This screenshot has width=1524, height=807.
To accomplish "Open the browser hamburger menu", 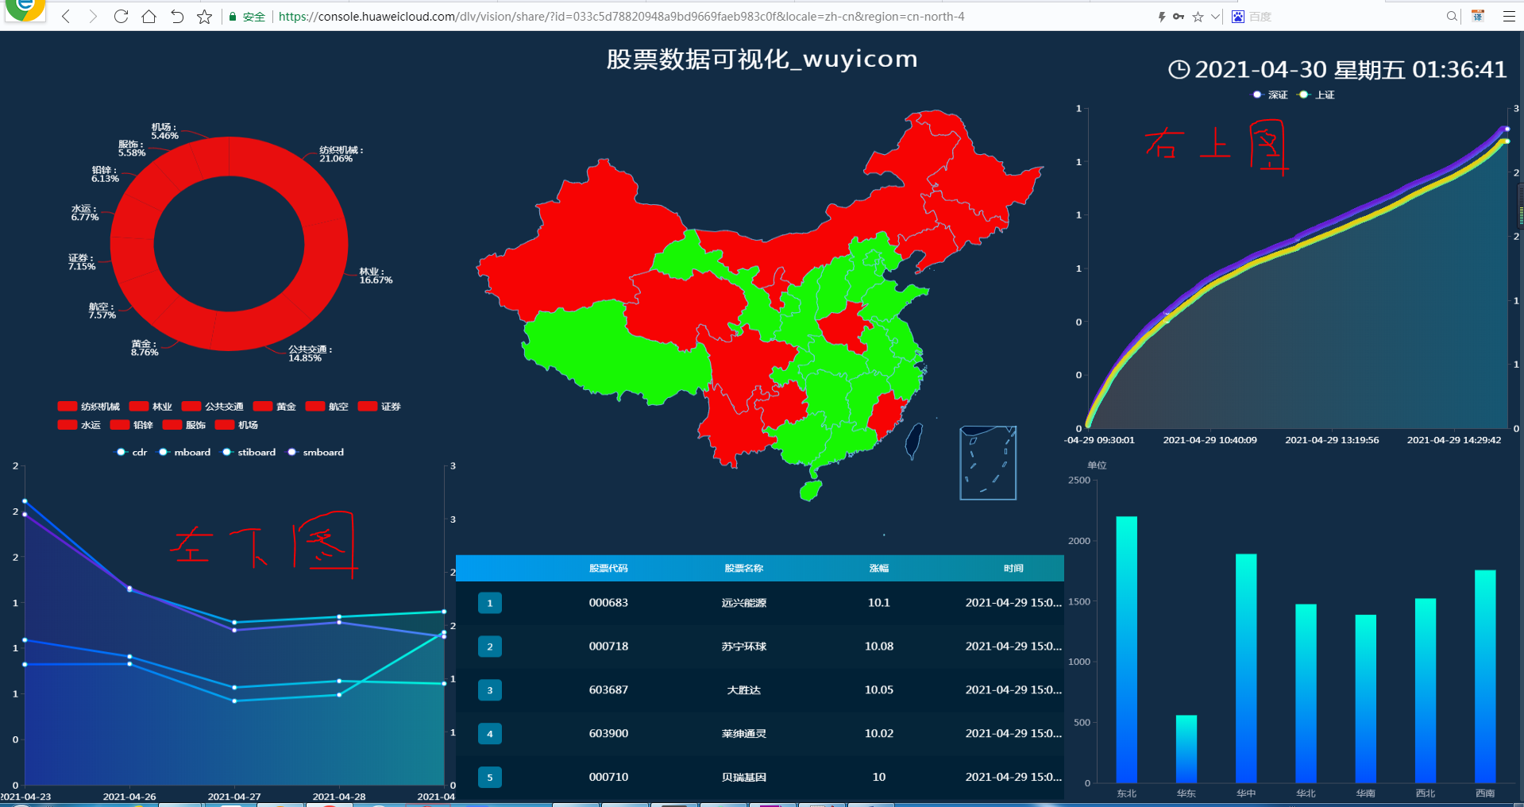I will pos(1509,16).
